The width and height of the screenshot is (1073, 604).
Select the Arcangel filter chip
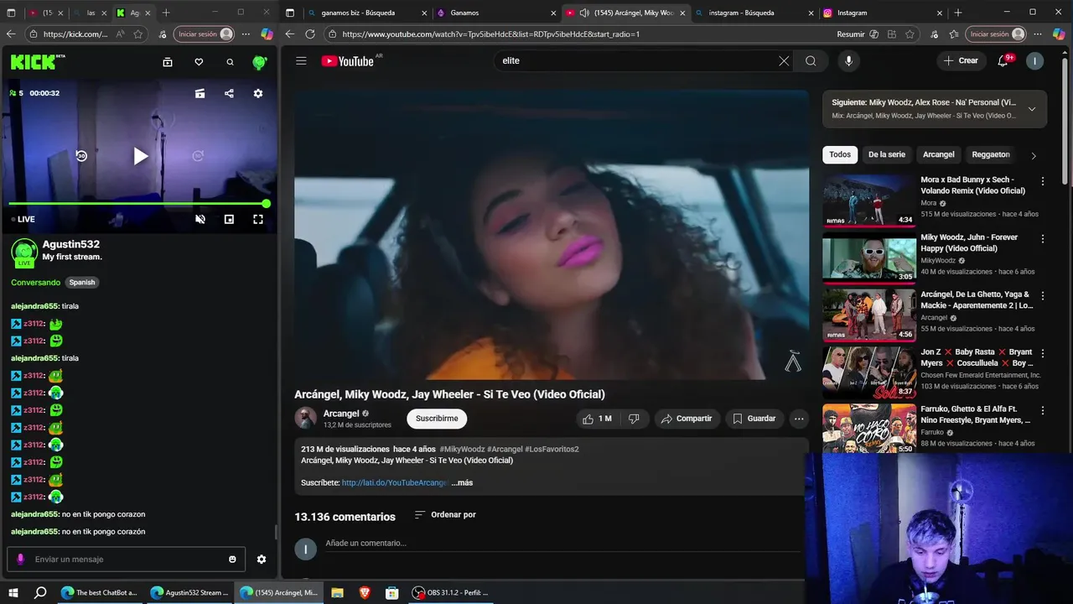938,154
